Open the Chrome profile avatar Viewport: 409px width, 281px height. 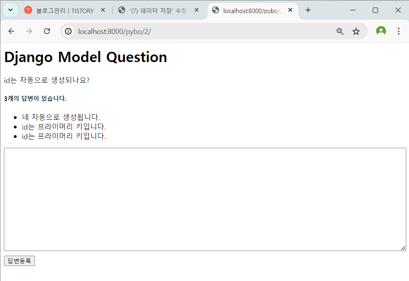point(381,31)
